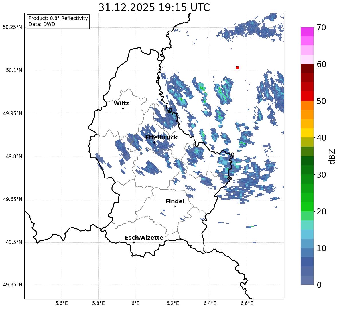Click the 6°E longitude label
Screen dimensions: 339x309
point(135,303)
